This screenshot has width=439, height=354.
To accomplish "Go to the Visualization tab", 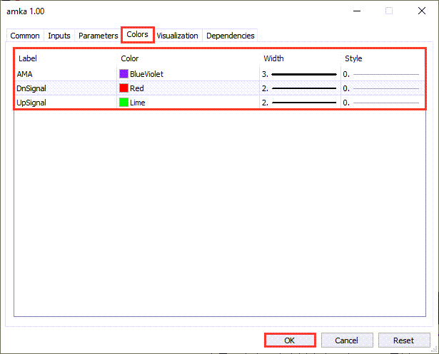I will [x=178, y=36].
